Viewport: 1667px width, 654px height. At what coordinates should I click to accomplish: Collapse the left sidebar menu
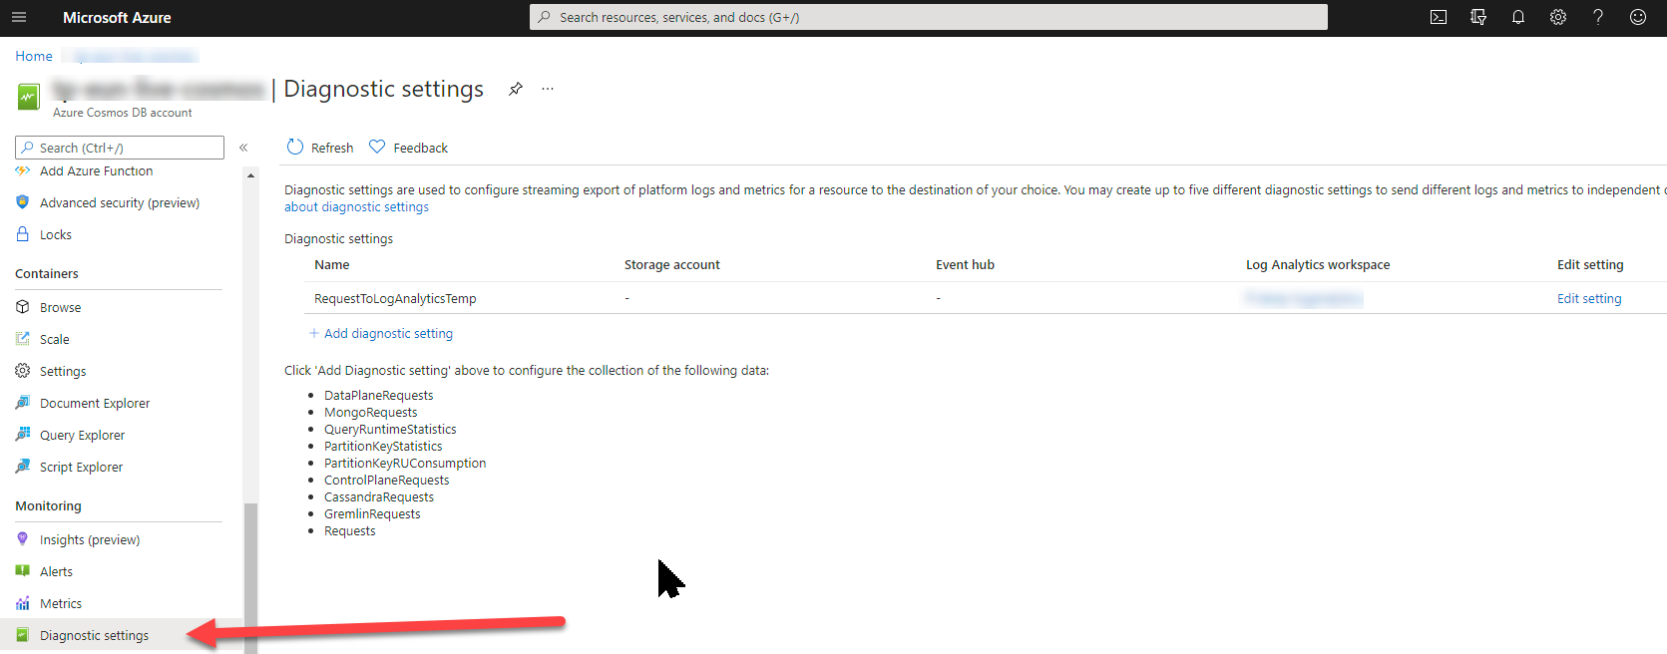pyautogui.click(x=243, y=148)
